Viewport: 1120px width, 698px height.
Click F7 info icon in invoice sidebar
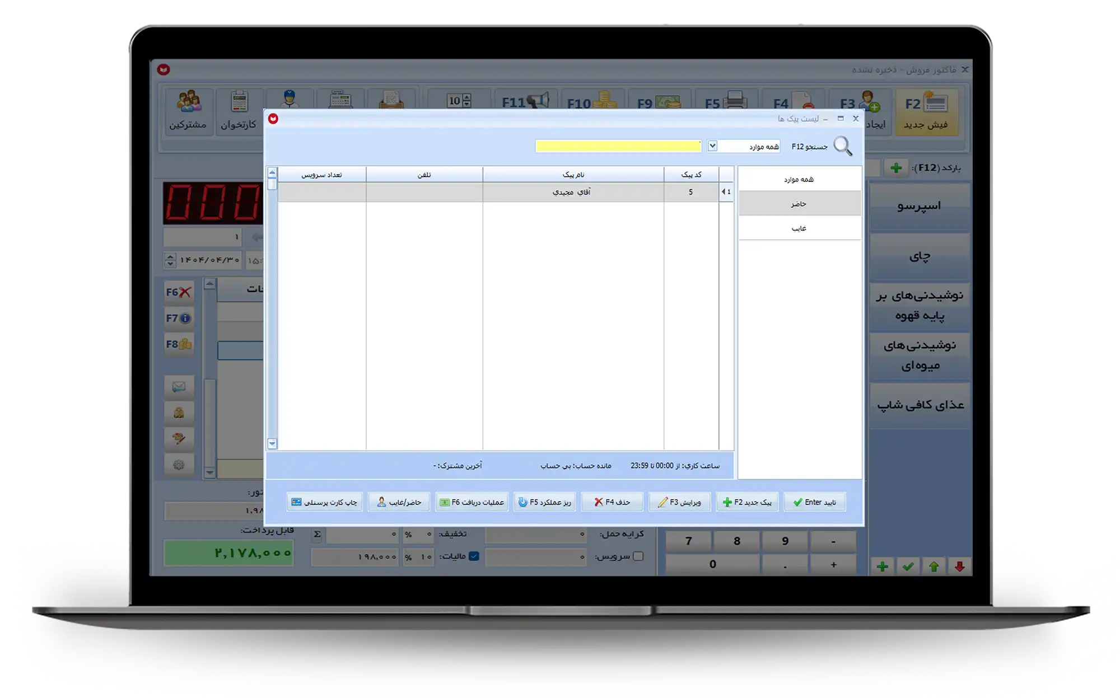(179, 318)
